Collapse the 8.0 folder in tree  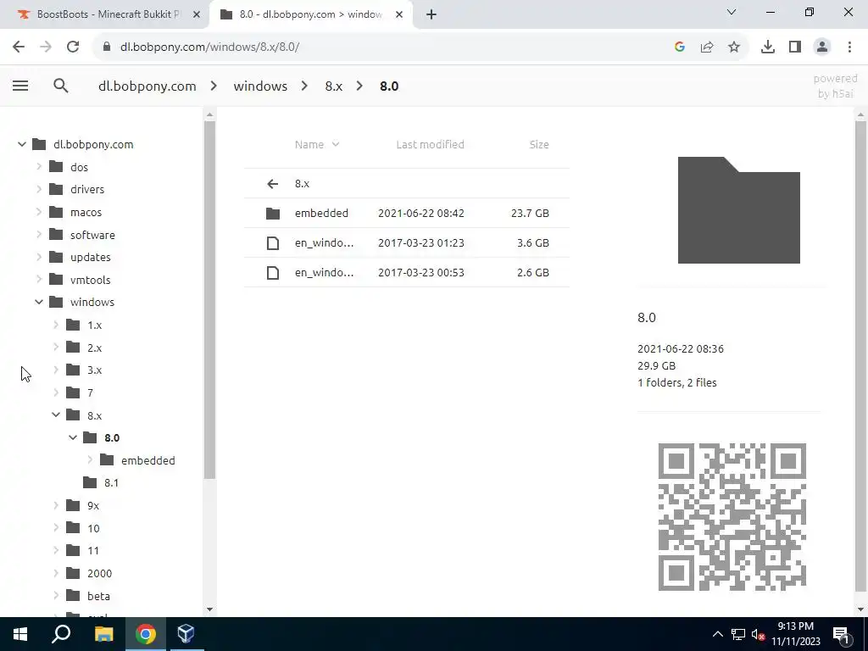[73, 438]
